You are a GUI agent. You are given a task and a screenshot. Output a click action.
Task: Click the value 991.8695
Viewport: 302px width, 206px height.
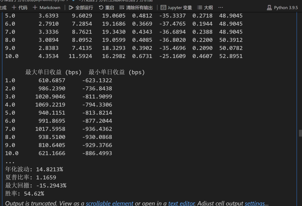(52, 121)
